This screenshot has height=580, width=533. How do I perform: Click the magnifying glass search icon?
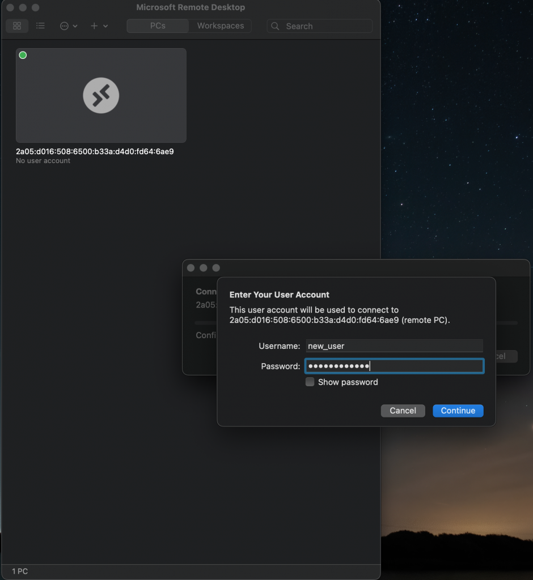276,26
